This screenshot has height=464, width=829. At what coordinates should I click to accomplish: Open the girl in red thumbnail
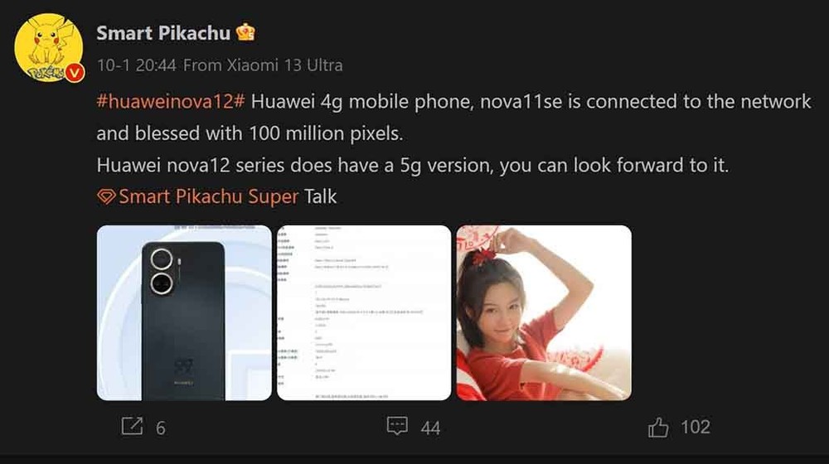tap(544, 313)
